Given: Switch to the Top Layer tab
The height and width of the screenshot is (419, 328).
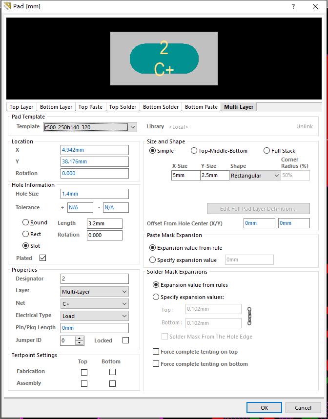Looking at the screenshot, I should [21, 107].
